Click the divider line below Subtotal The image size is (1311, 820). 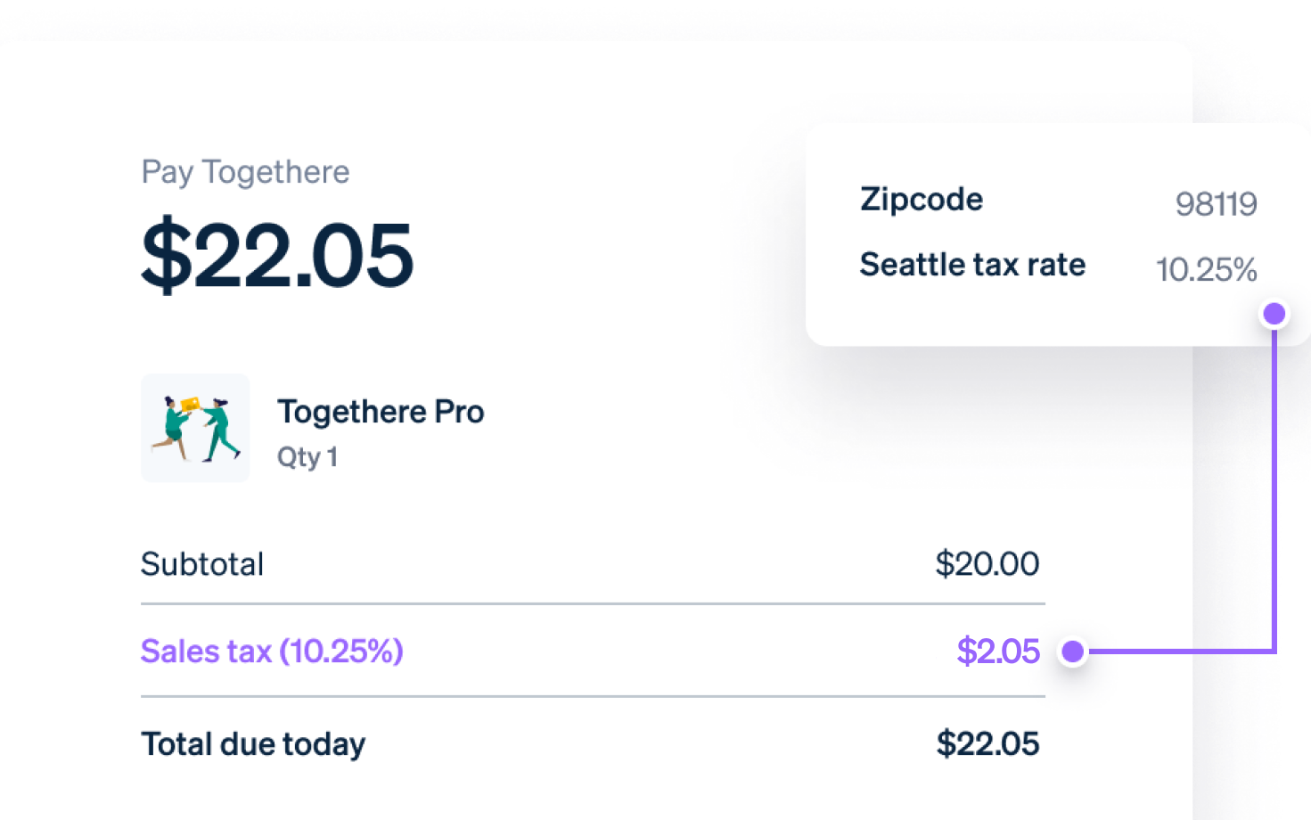tap(593, 603)
